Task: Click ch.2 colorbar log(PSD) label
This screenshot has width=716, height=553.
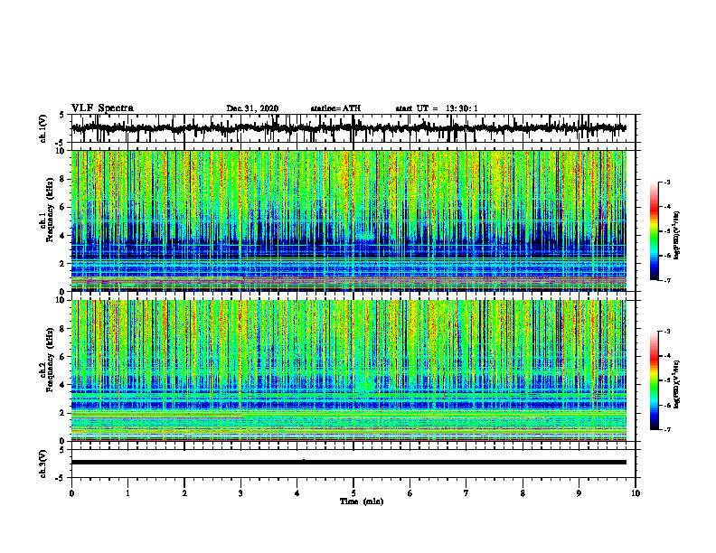Action: pos(677,384)
